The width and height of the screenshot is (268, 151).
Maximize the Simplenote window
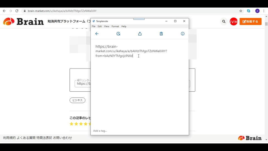(x=175, y=21)
